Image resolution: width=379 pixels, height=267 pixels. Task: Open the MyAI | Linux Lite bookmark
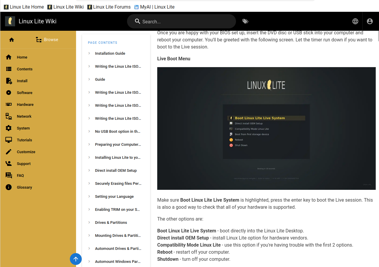(x=154, y=7)
